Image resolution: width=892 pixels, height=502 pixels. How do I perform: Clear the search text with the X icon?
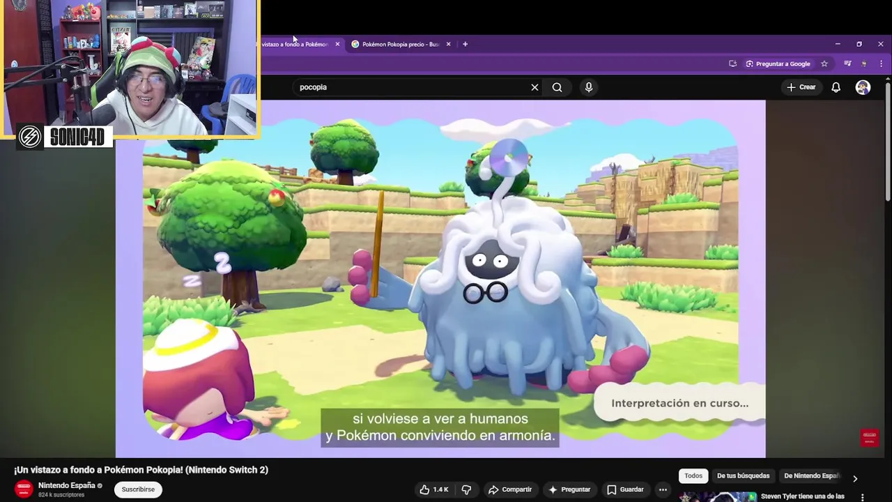[535, 87]
